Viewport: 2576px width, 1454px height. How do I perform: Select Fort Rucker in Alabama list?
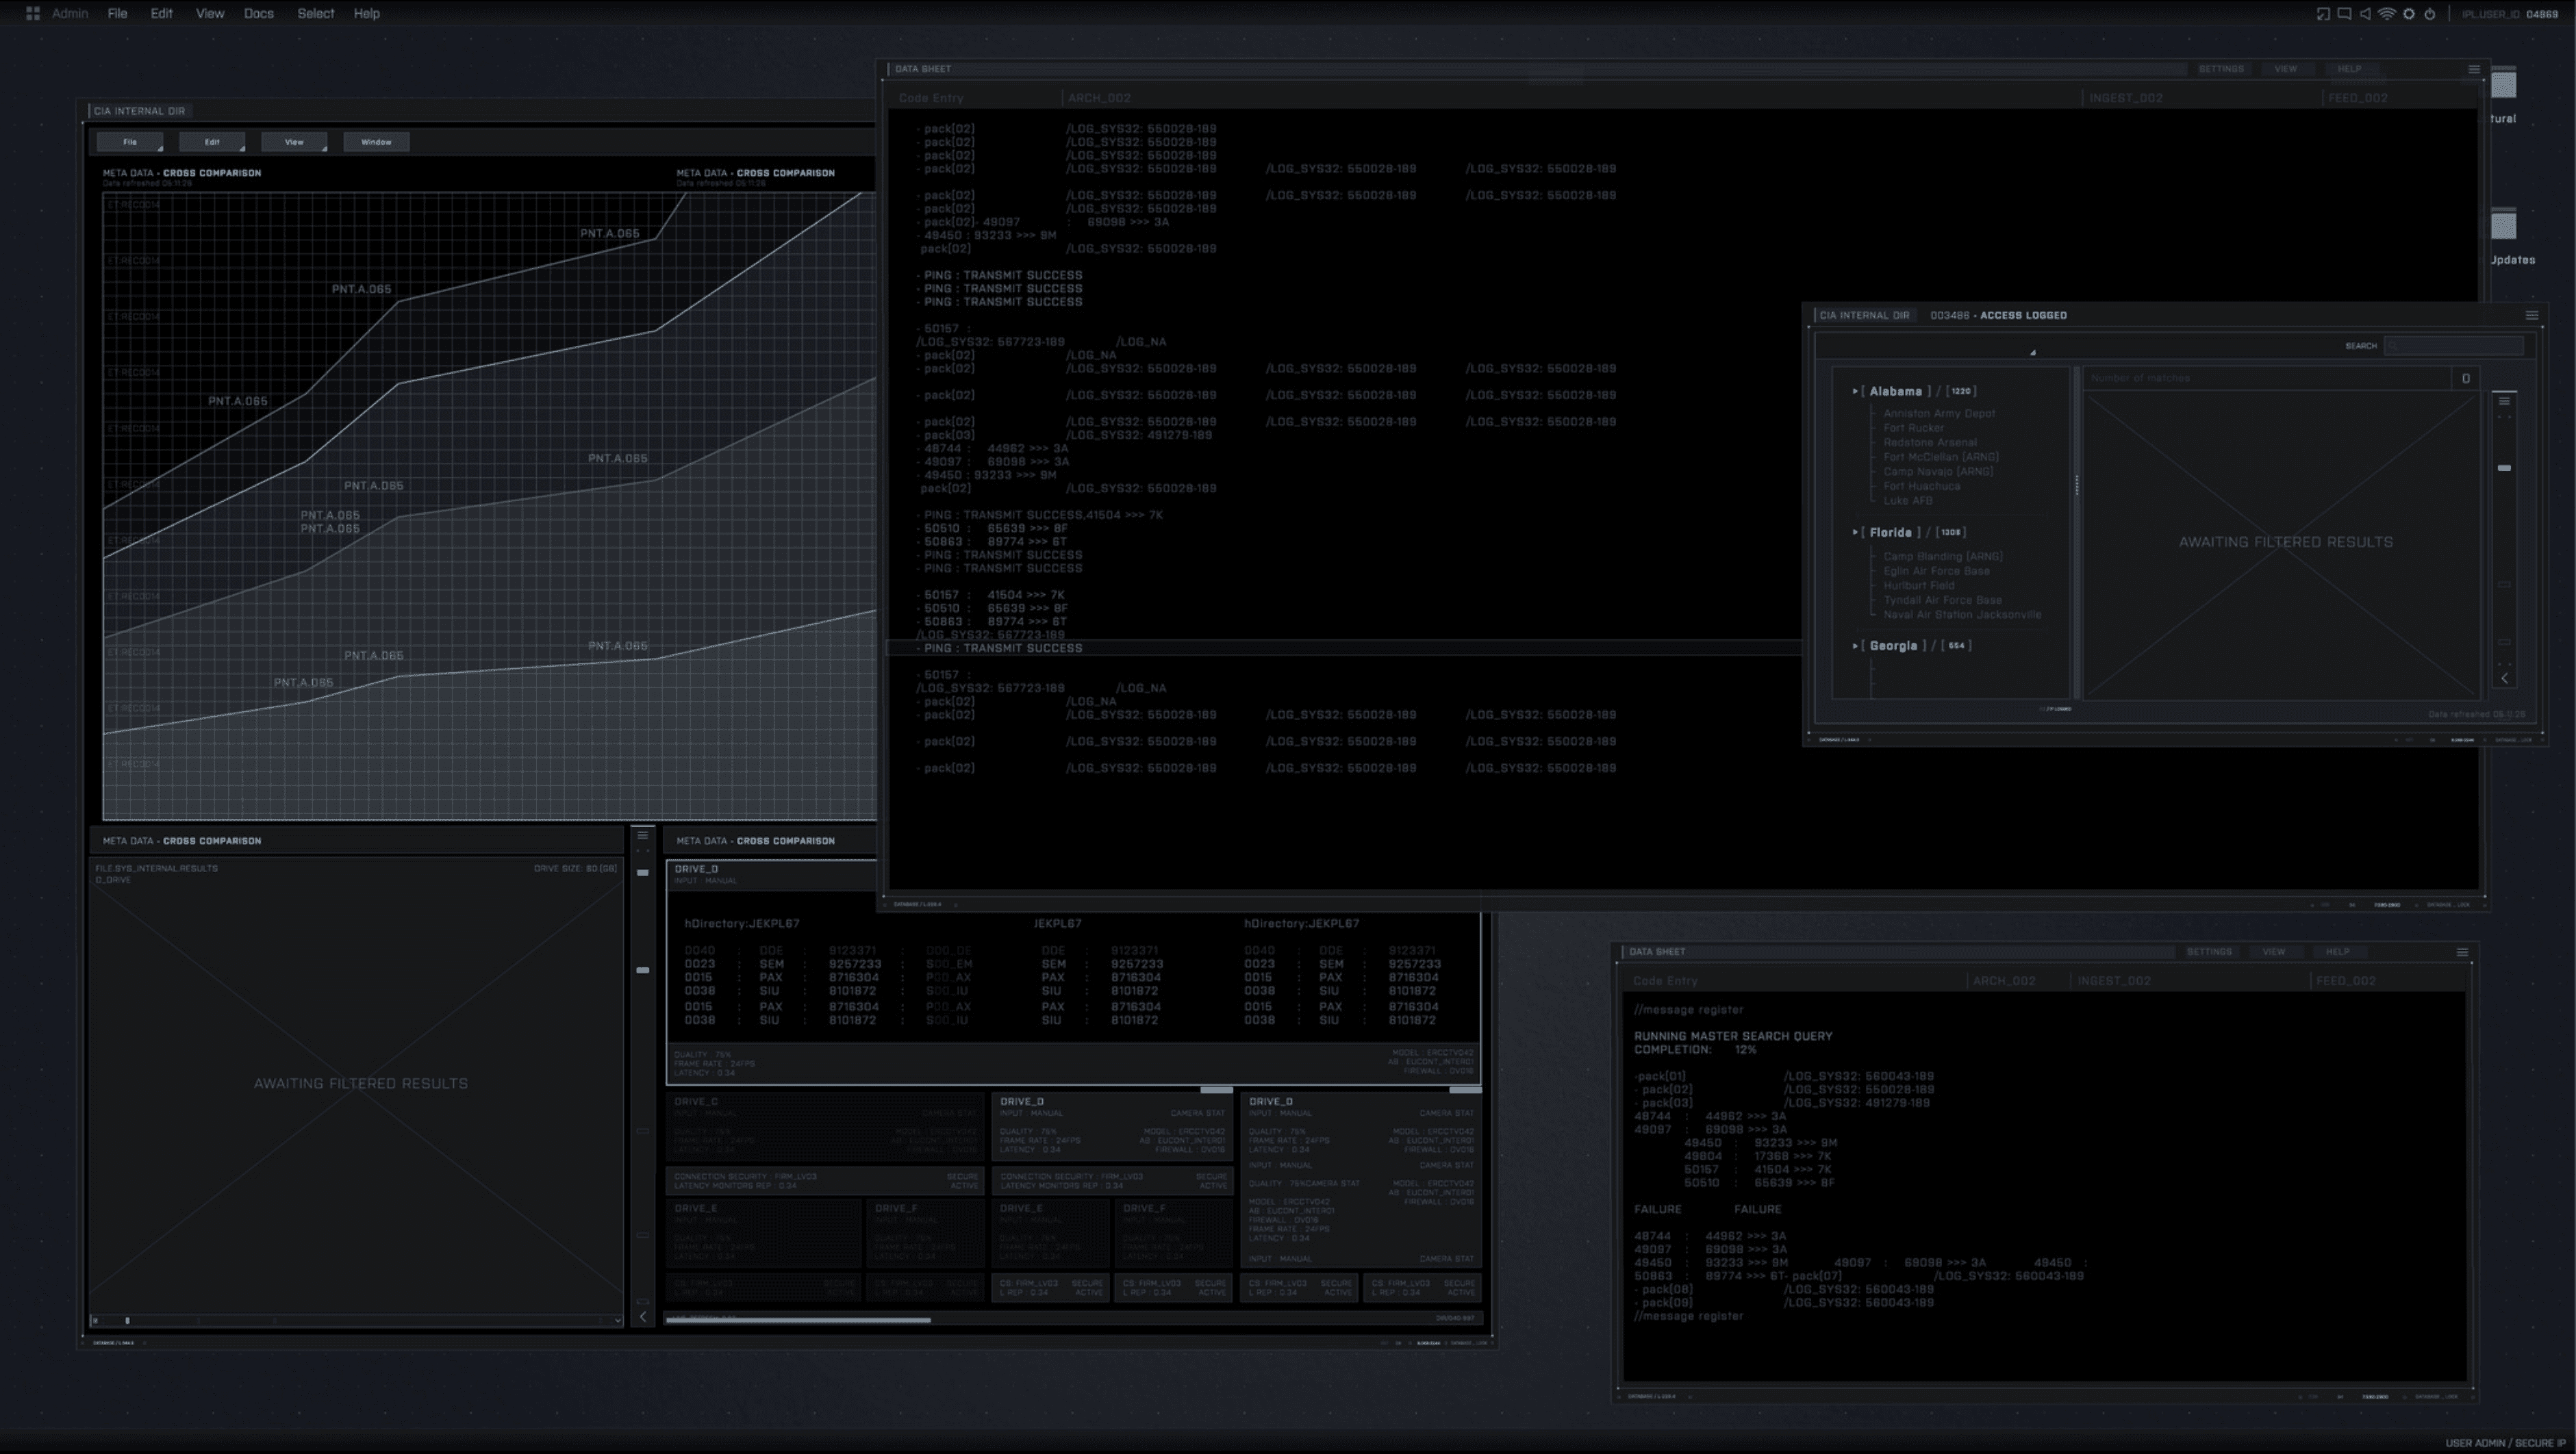point(1913,428)
